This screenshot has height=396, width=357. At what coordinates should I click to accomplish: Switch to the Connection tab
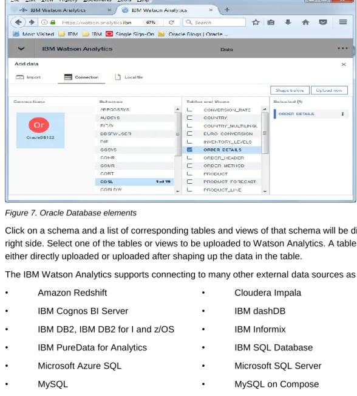click(81, 77)
